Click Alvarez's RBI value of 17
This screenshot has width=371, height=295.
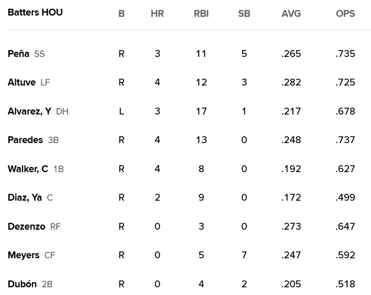pyautogui.click(x=201, y=111)
